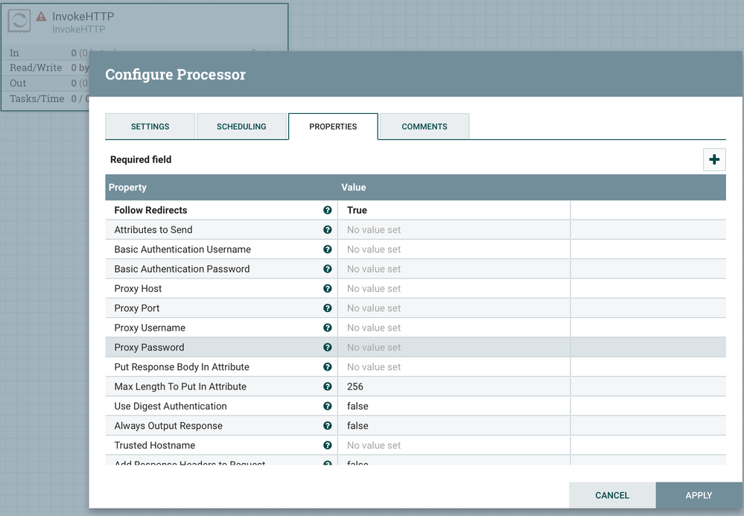Set value for Basic Authentication Username
The width and height of the screenshot is (744, 516).
coord(454,249)
